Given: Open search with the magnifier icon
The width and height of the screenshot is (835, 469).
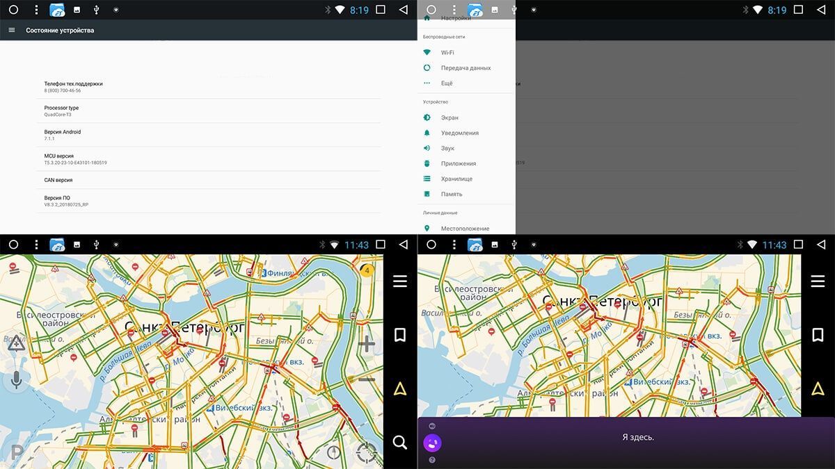Looking at the screenshot, I should tap(400, 442).
